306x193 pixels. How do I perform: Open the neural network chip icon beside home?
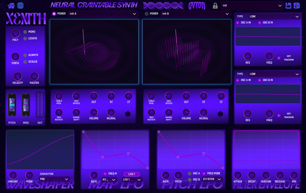(x=20, y=5)
